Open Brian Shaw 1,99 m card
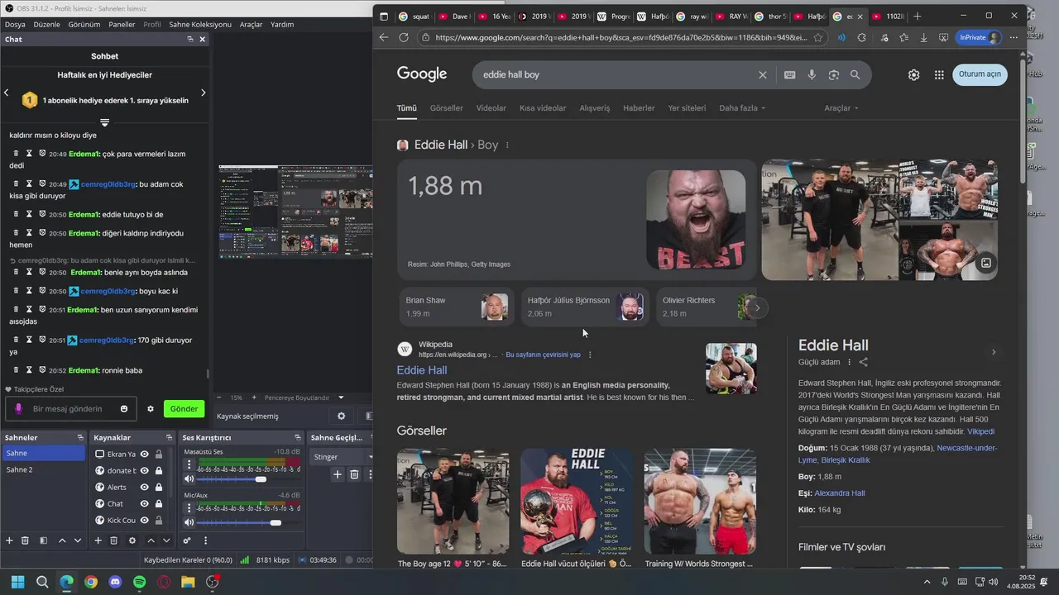 click(x=457, y=307)
